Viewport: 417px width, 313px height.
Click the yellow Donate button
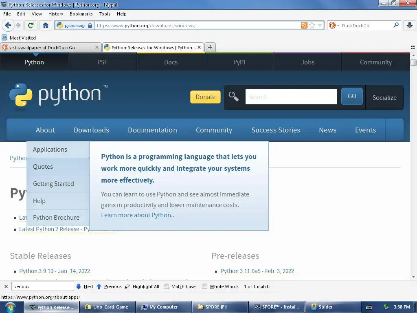(x=205, y=97)
